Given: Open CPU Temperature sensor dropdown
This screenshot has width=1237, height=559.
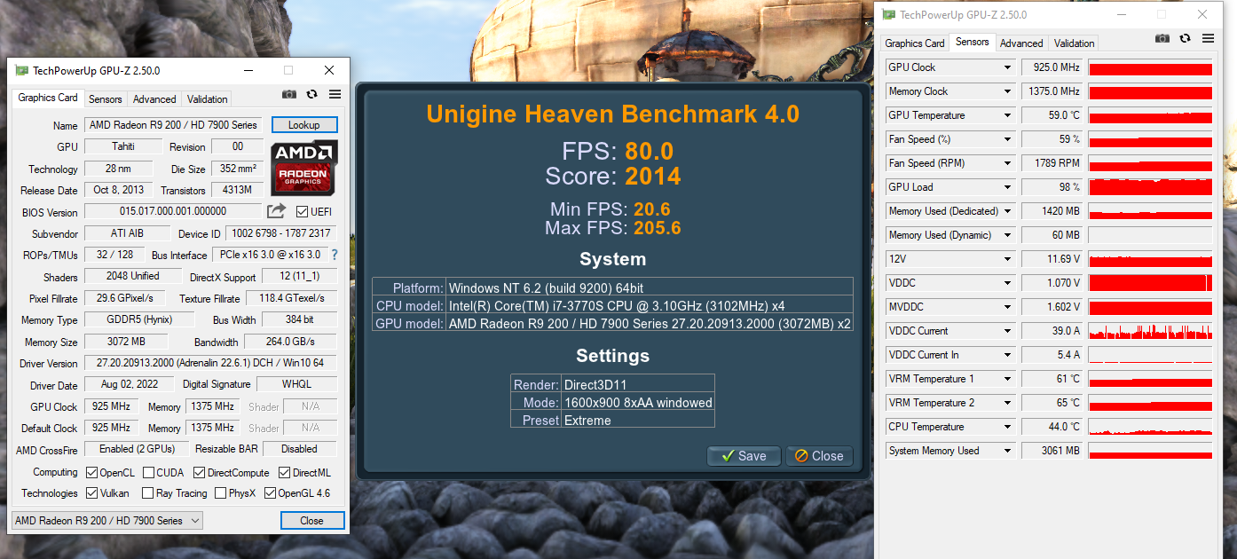Looking at the screenshot, I should tap(1007, 427).
